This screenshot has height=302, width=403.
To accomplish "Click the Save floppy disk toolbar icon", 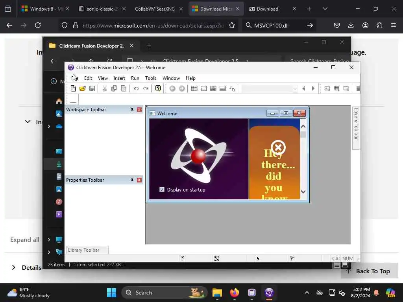I will [x=92, y=88].
